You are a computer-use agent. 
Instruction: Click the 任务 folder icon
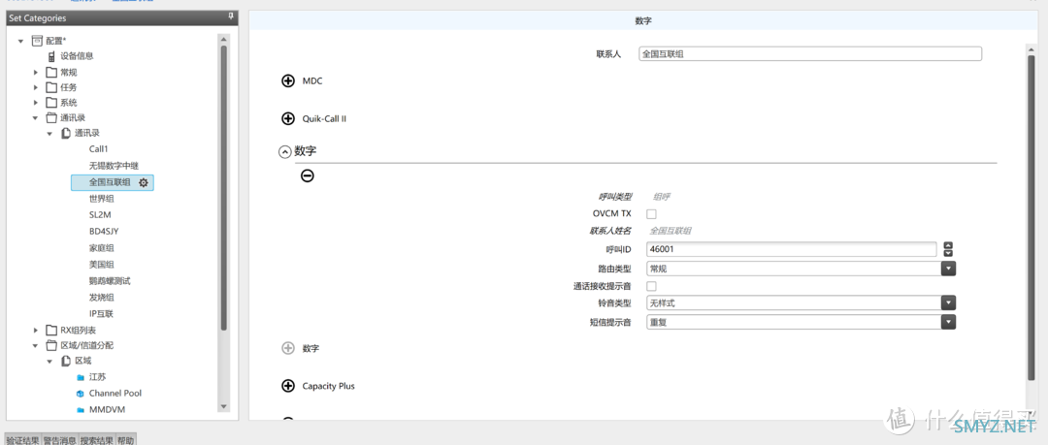point(51,87)
